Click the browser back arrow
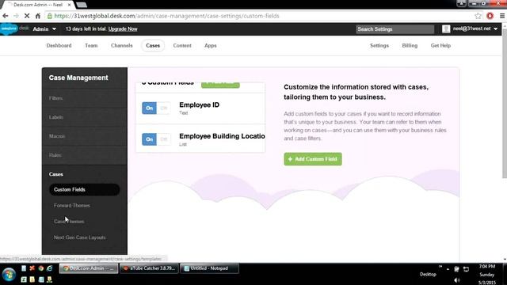 (x=6, y=16)
